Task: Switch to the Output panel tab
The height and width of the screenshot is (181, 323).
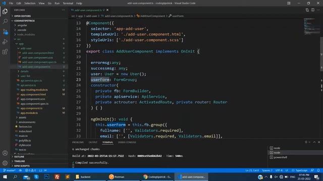Action: (x=93, y=142)
